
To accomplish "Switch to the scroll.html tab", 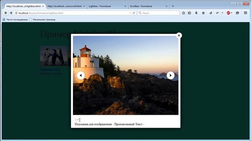I will (x=64, y=6).
